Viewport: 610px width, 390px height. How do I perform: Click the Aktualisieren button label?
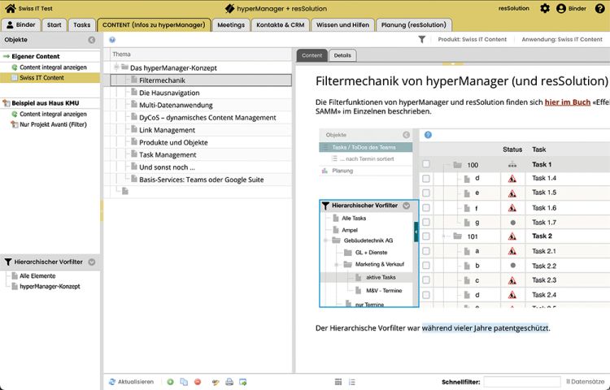pyautogui.click(x=136, y=382)
